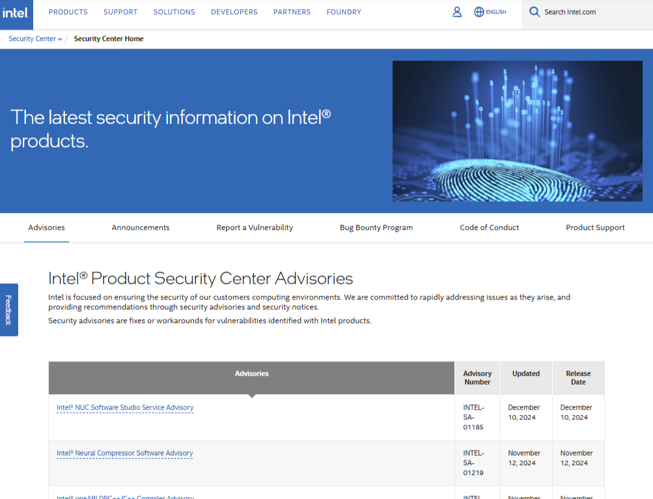Switch to the Announcements tab
This screenshot has width=653, height=499.
click(140, 227)
